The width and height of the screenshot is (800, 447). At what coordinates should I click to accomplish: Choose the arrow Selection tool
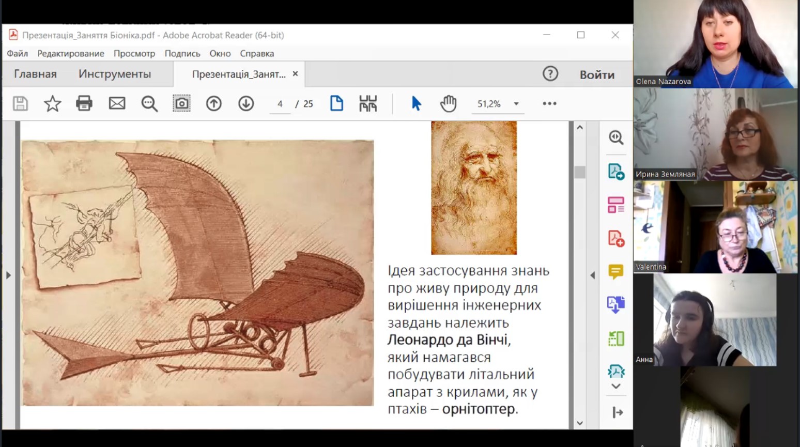(x=416, y=104)
